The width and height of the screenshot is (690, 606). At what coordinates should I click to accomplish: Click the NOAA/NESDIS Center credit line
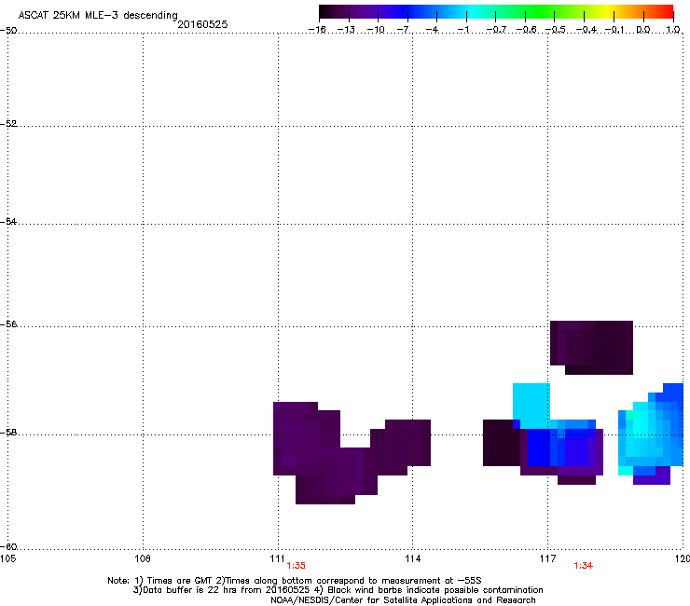tap(403, 600)
